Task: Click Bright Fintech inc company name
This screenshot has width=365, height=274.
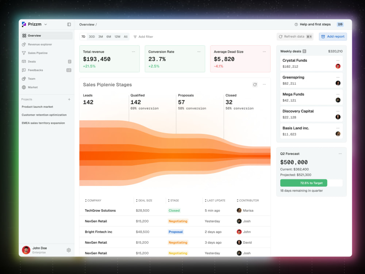Action: pyautogui.click(x=99, y=232)
